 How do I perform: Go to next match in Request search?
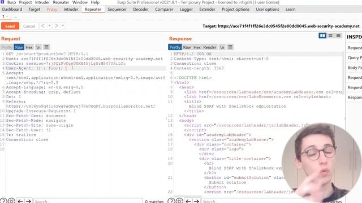click(x=28, y=201)
